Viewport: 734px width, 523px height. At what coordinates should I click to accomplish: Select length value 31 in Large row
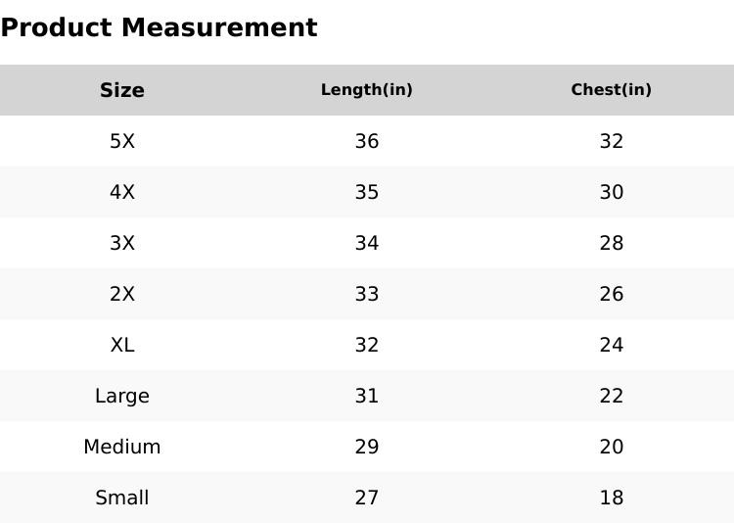click(367, 396)
